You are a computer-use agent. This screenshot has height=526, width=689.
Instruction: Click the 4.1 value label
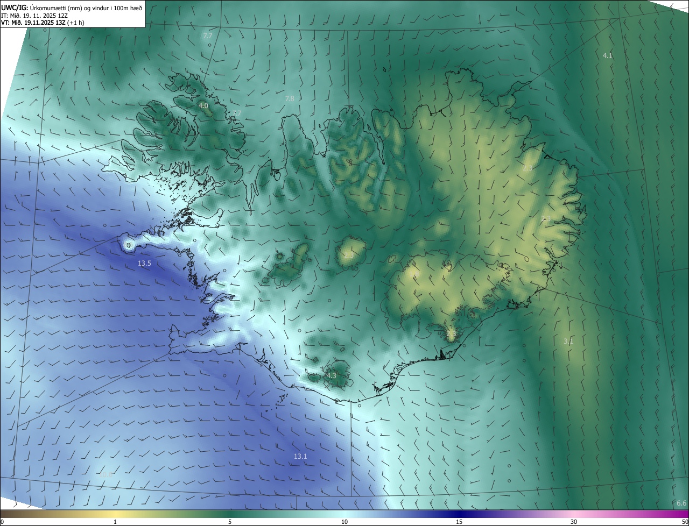point(607,56)
